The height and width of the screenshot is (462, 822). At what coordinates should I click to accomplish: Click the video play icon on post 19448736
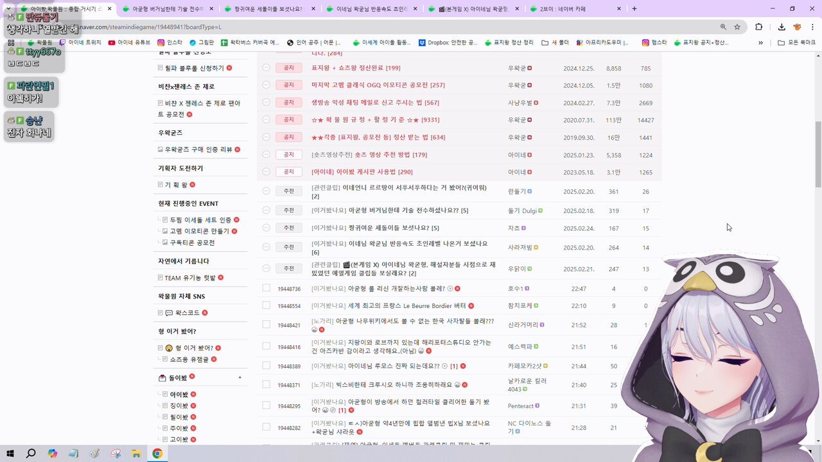point(450,289)
